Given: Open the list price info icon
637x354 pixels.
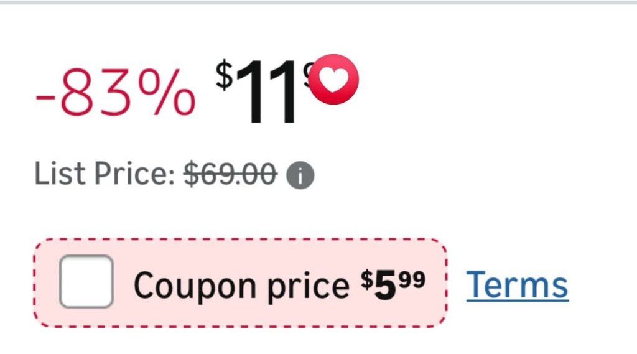Looking at the screenshot, I should [x=300, y=177].
